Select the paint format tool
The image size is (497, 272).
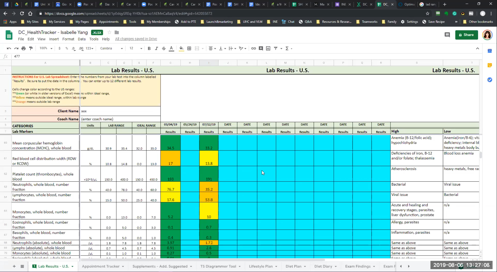(31, 48)
